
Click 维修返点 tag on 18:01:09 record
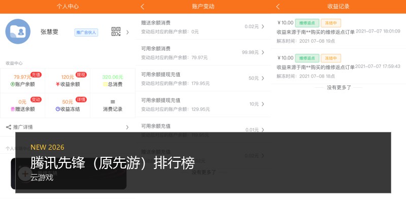pos(307,23)
